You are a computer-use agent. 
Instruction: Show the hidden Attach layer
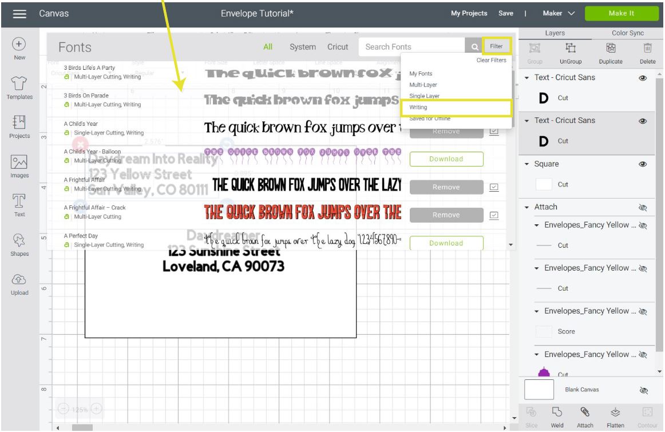[x=643, y=207]
